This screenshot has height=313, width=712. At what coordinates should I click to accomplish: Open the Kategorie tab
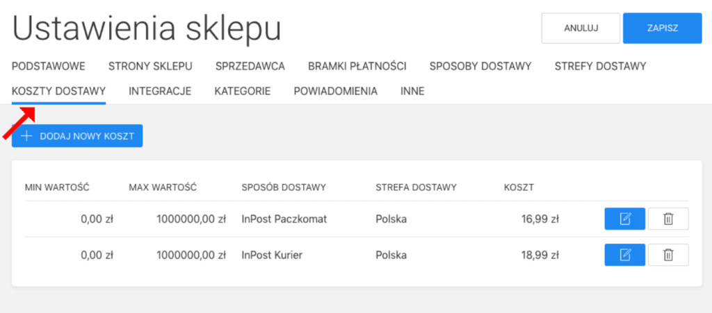tap(243, 91)
